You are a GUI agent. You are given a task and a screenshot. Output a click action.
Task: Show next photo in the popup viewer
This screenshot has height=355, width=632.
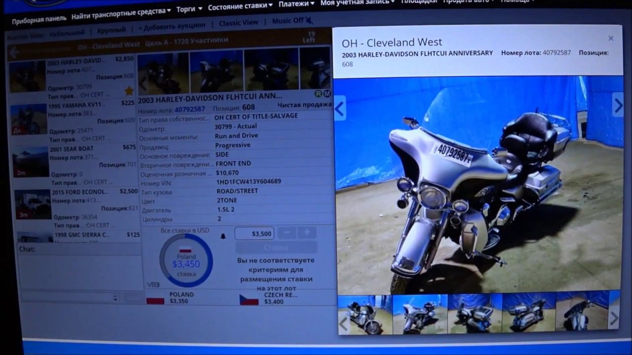(x=618, y=105)
